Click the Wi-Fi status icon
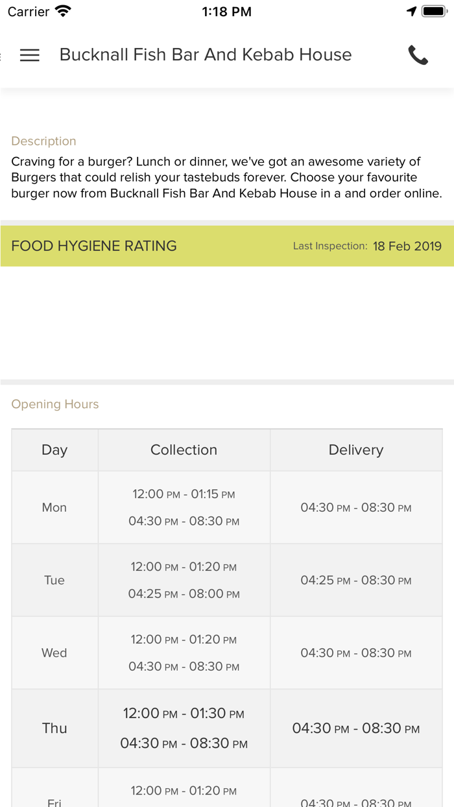This screenshot has width=454, height=807. (62, 10)
